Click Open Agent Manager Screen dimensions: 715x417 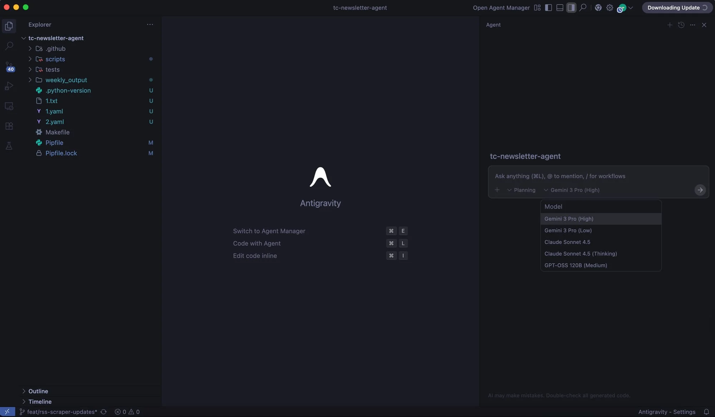click(501, 8)
